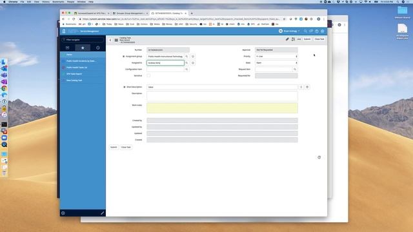Open Spotlight search in menu bar
This screenshot has height=232, width=413.
[x=398, y=1]
